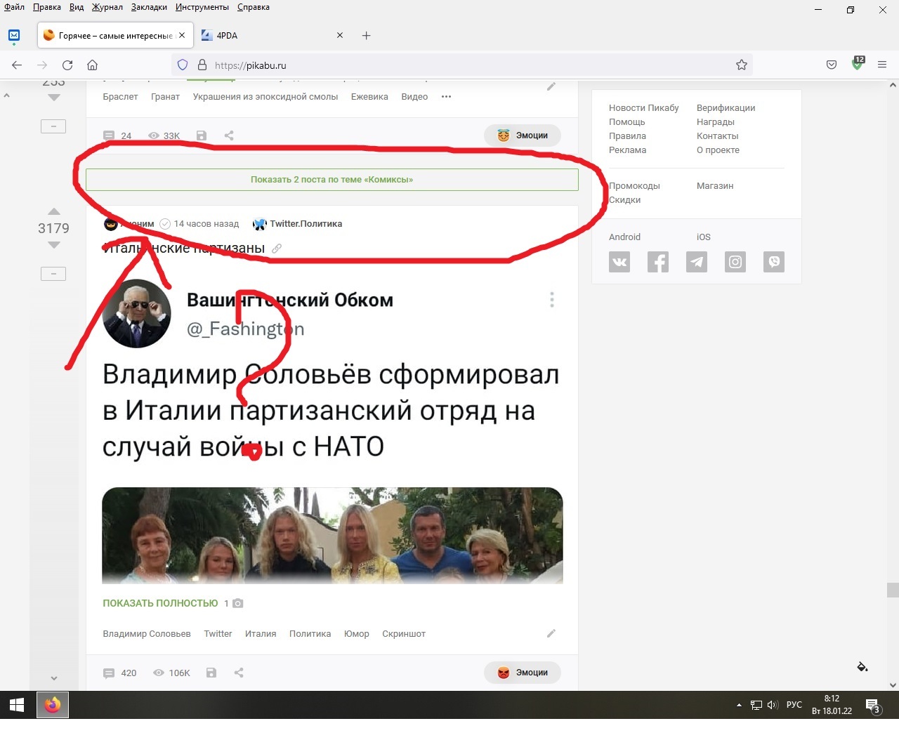Show site security info via padlock
This screenshot has height=740, width=899.
tap(202, 65)
